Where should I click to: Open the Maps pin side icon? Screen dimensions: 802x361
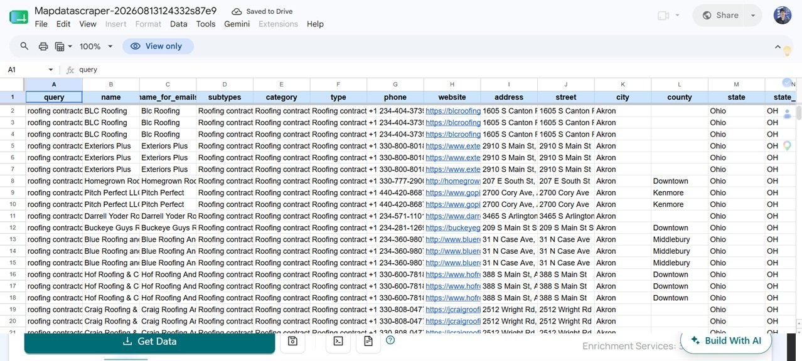(787, 146)
